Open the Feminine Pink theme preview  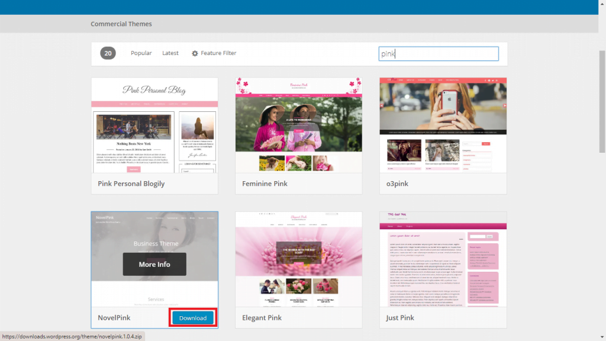[298, 126]
